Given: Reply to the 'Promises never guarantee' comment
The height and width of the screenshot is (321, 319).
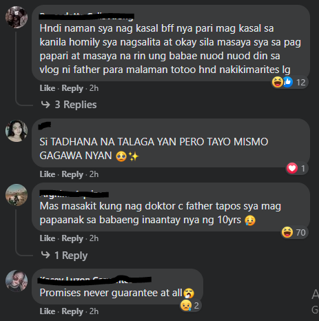Looking at the screenshot, I should 72,311.
